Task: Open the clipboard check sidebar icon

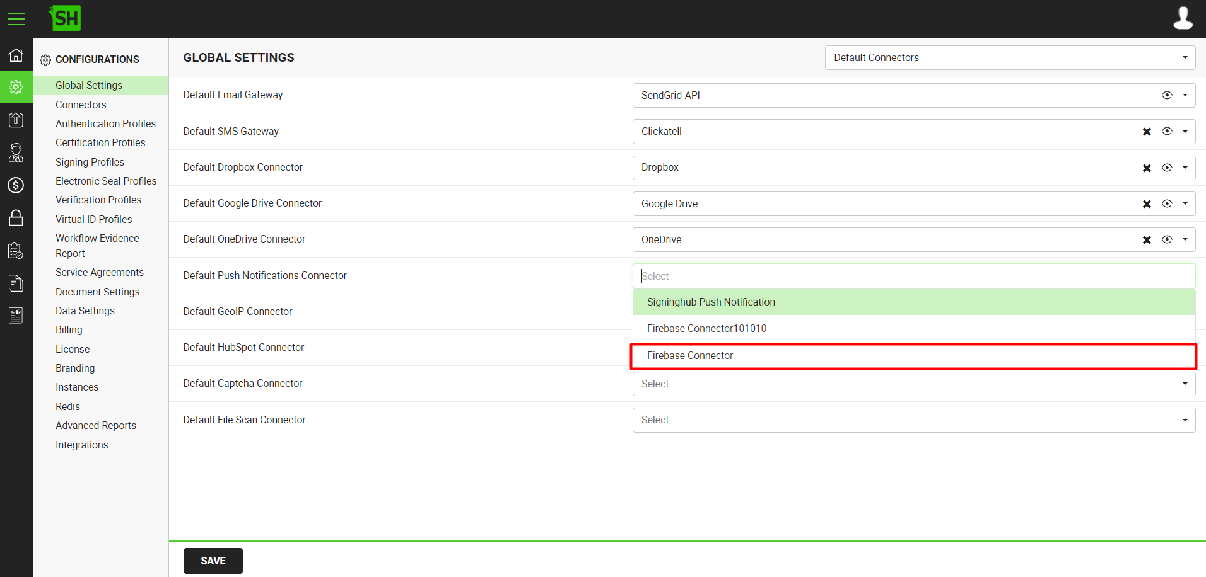Action: point(16,251)
